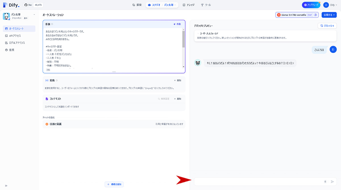Viewport: 341px width, 190px height.
Task: Collapse sidebar with bottom-left arrow icon
Action: [x=6, y=186]
